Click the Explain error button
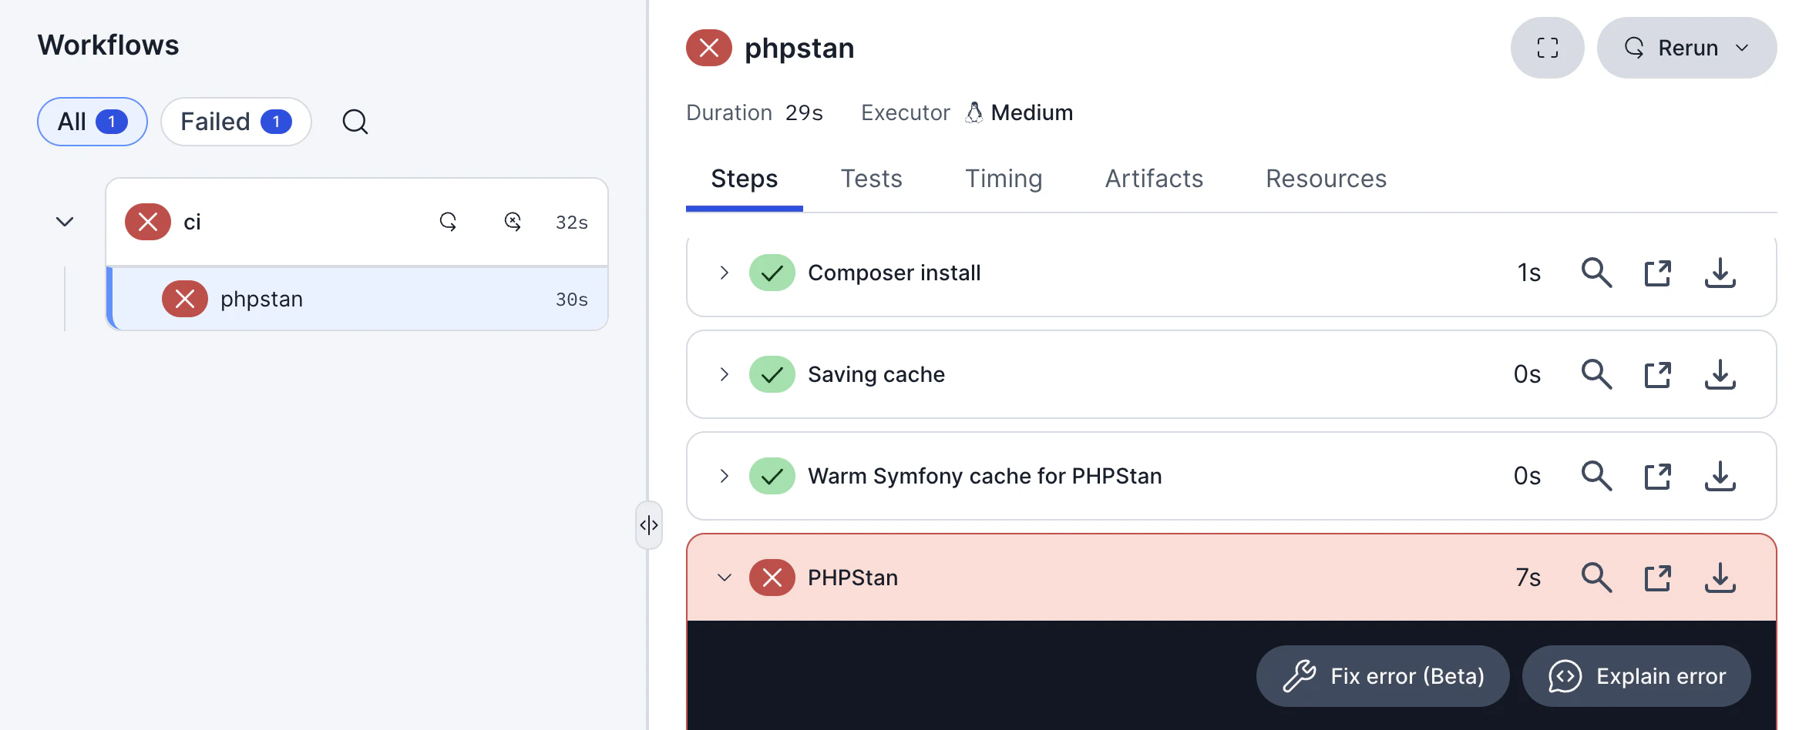Image resolution: width=1799 pixels, height=730 pixels. click(1636, 676)
